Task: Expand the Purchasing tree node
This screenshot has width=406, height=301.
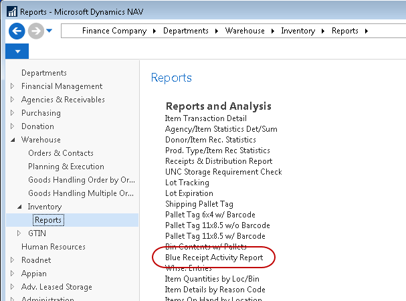Action: tap(12, 113)
